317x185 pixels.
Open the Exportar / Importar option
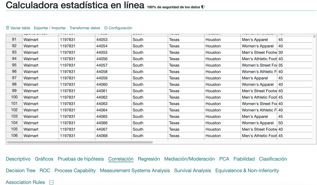[50, 28]
